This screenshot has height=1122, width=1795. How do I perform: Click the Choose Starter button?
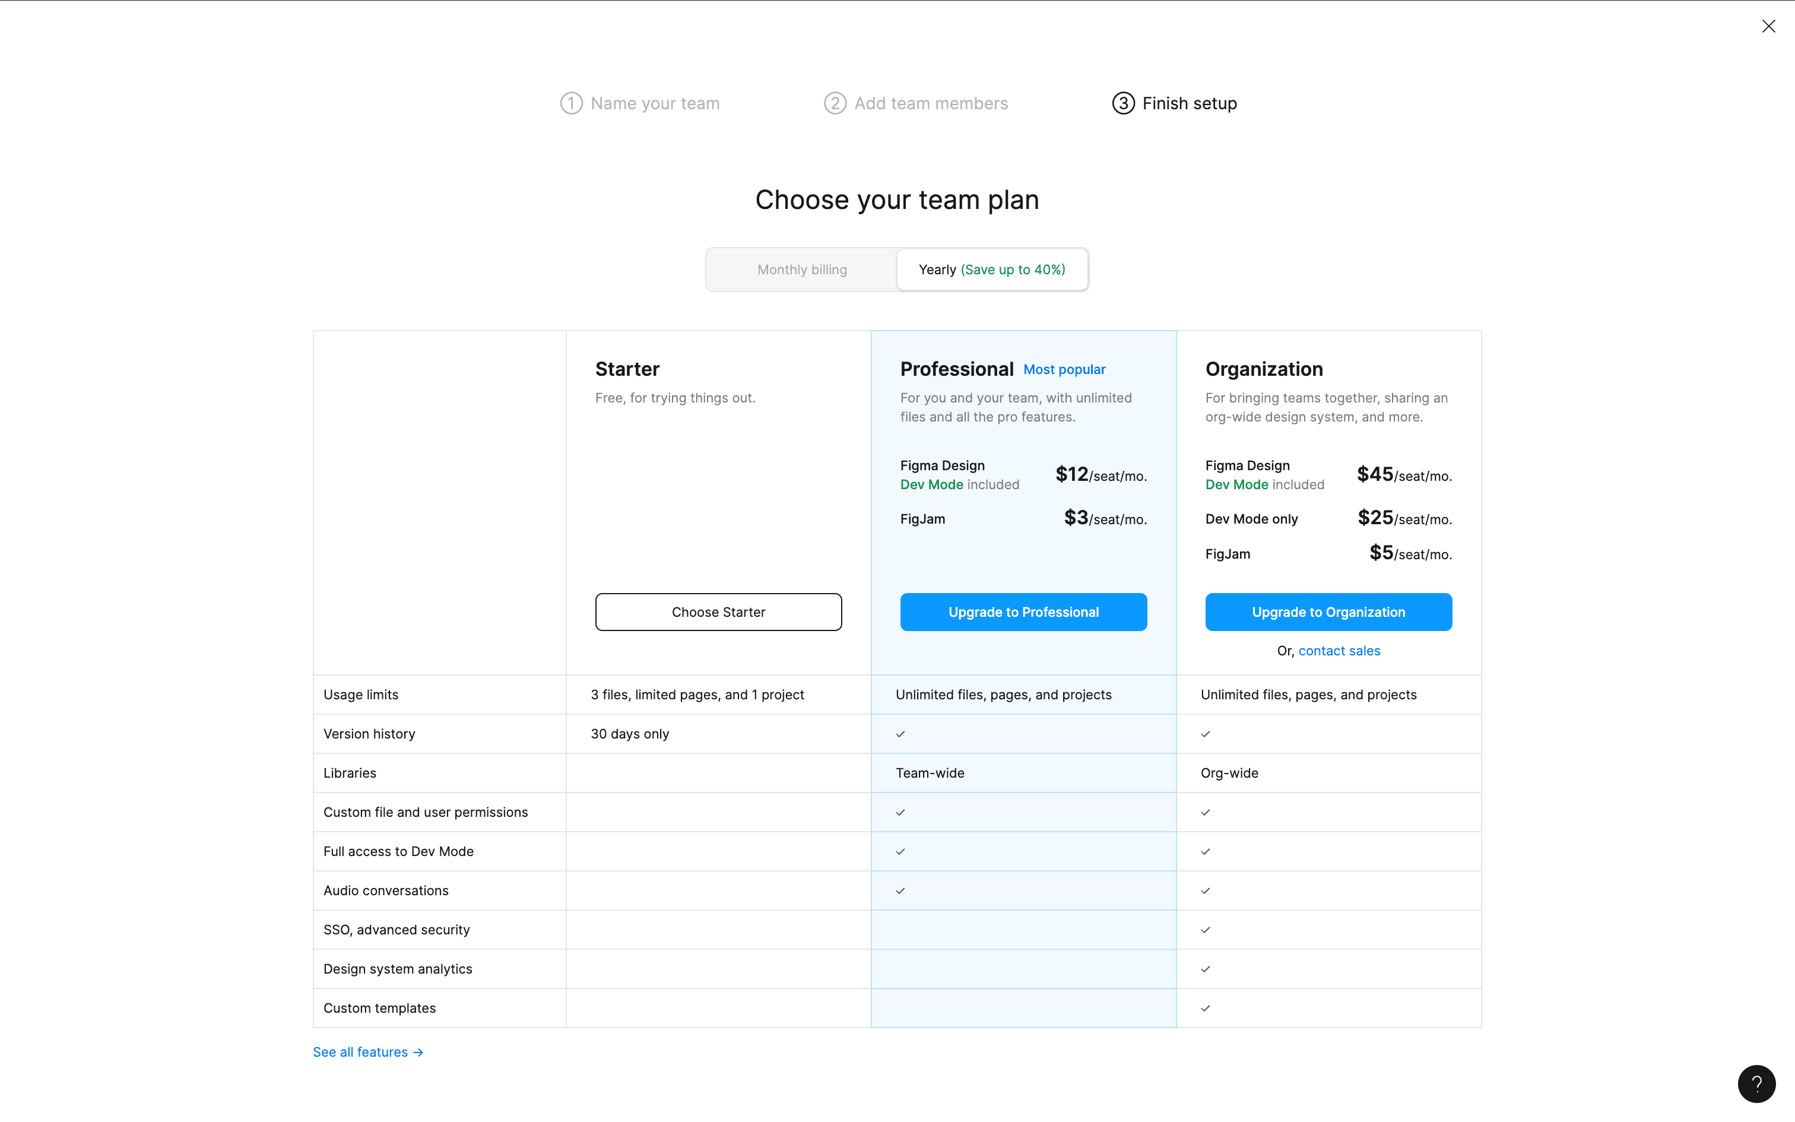point(718,611)
